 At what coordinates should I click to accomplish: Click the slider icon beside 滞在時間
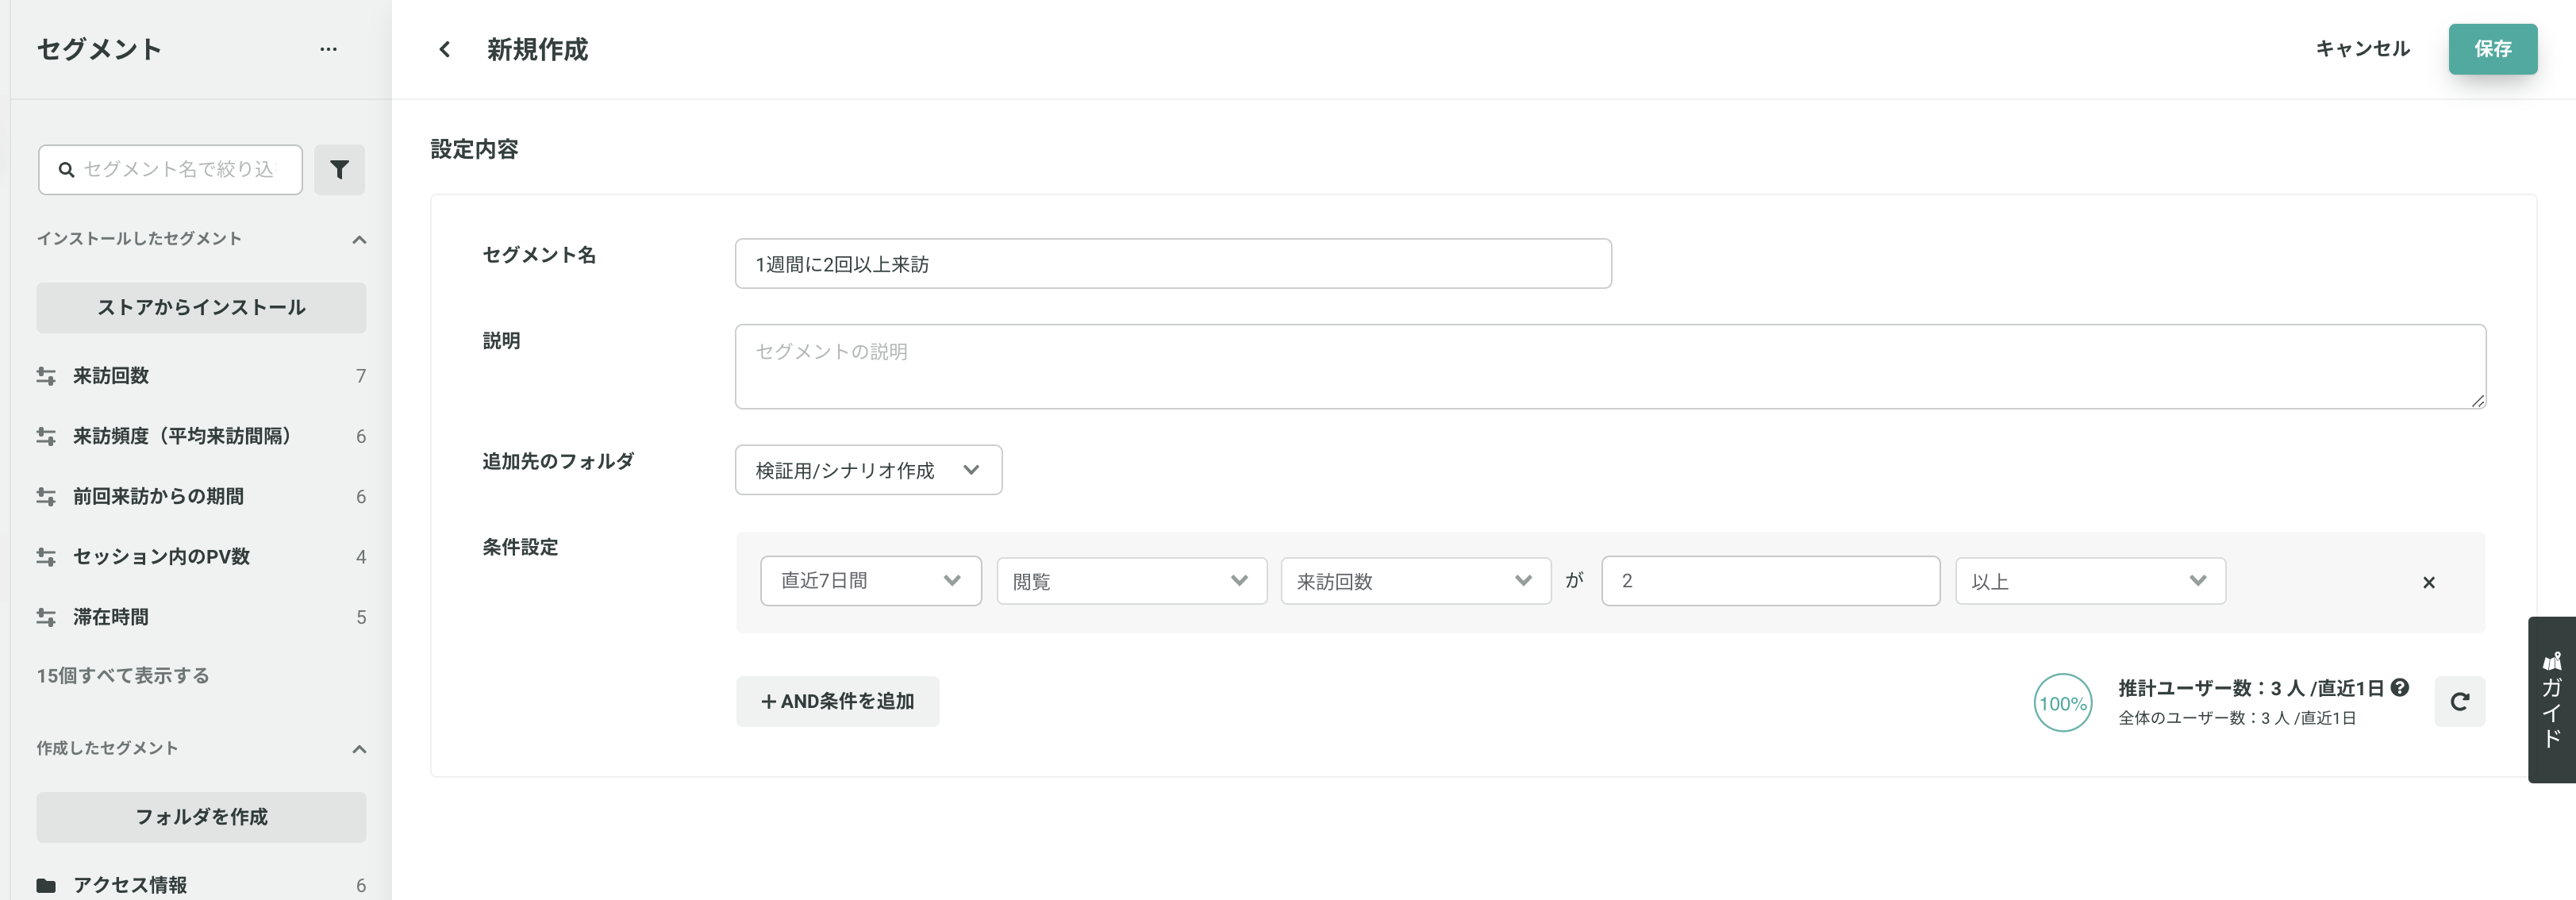pos(46,617)
